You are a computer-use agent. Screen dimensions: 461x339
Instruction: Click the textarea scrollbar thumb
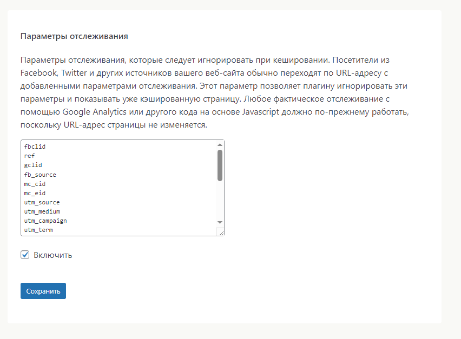point(220,165)
